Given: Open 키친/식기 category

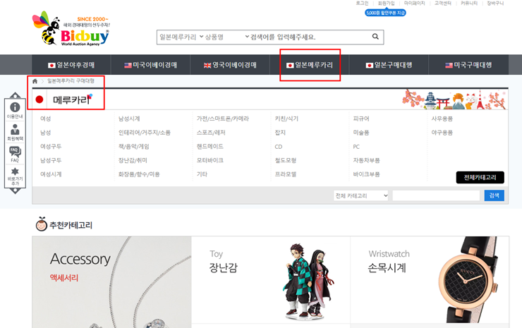Looking at the screenshot, I should click(286, 119).
